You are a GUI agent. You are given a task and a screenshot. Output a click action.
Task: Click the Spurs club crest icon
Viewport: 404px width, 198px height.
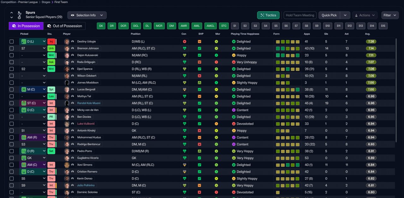coord(19,15)
